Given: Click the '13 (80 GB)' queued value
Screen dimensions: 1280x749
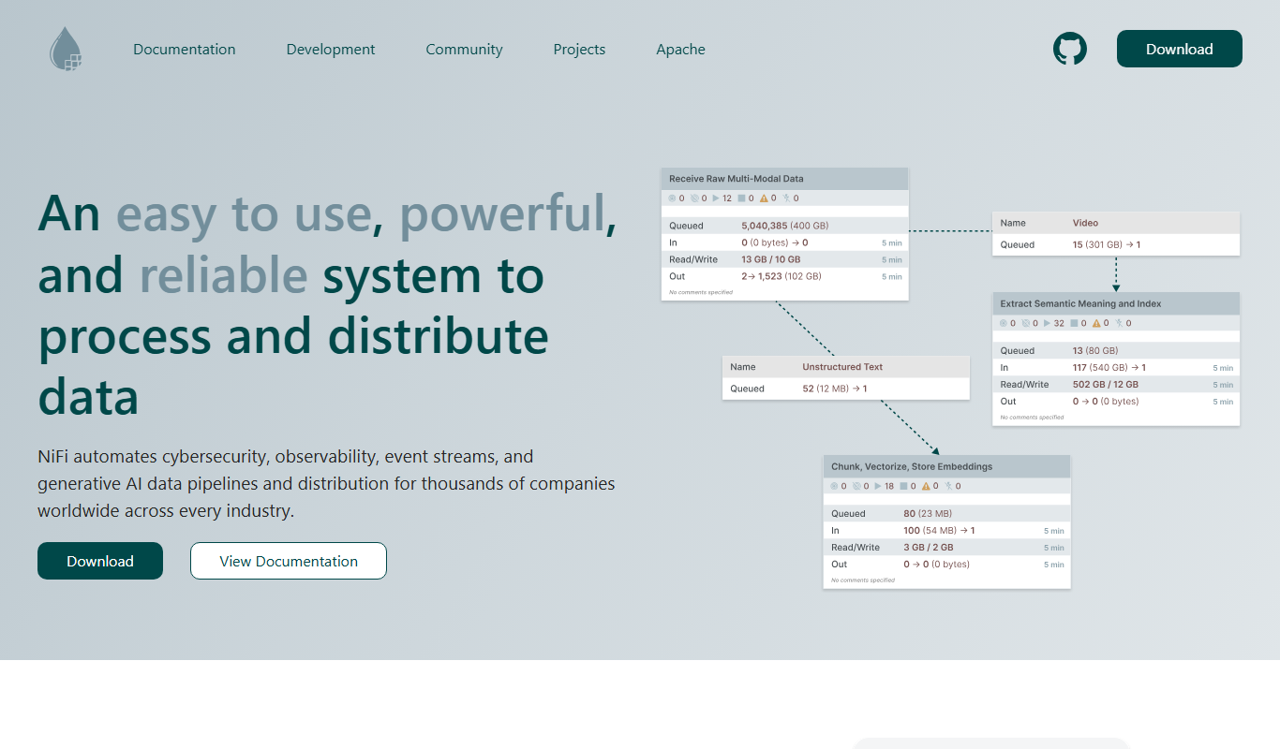Looking at the screenshot, I should click(x=1097, y=351).
